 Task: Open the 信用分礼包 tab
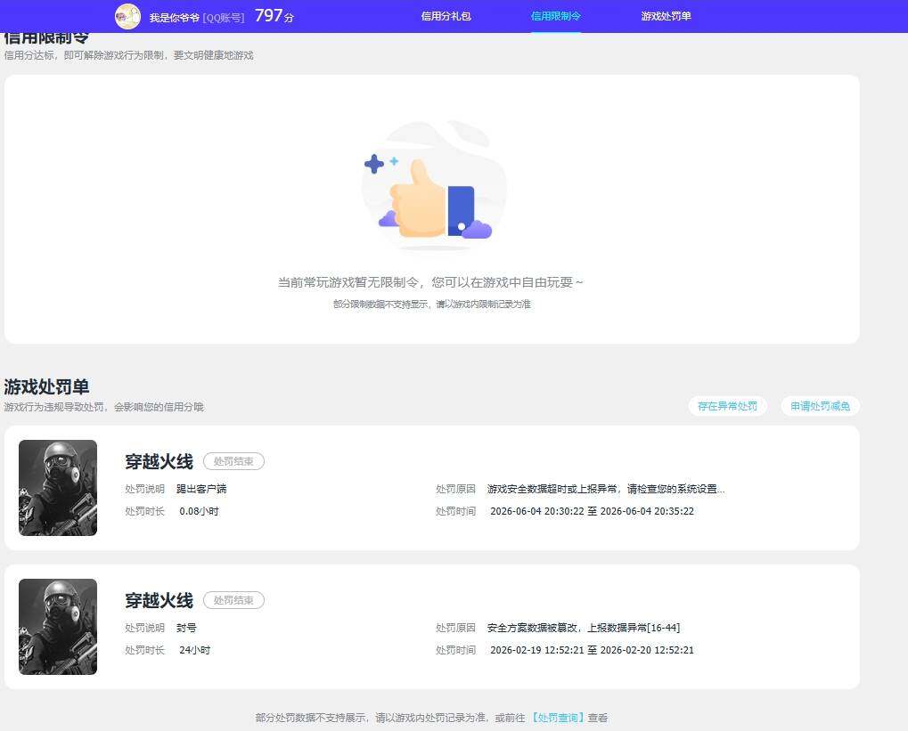tap(446, 16)
